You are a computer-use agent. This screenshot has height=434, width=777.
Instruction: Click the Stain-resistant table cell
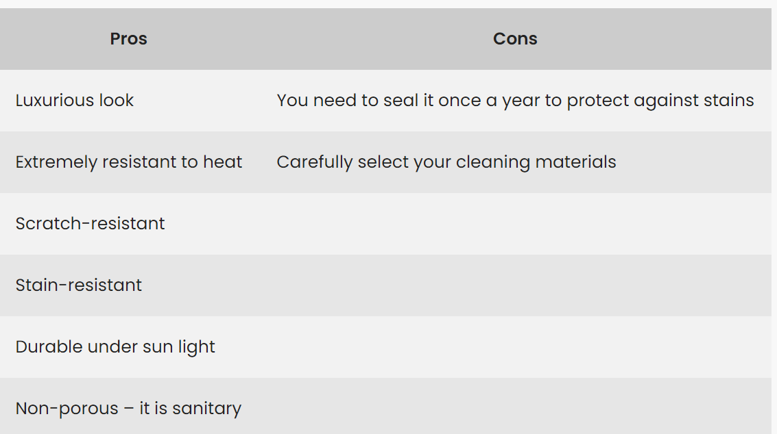79,285
